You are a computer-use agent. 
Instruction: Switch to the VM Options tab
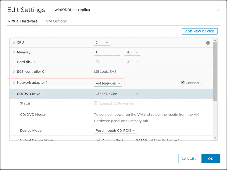pyautogui.click(x=56, y=21)
